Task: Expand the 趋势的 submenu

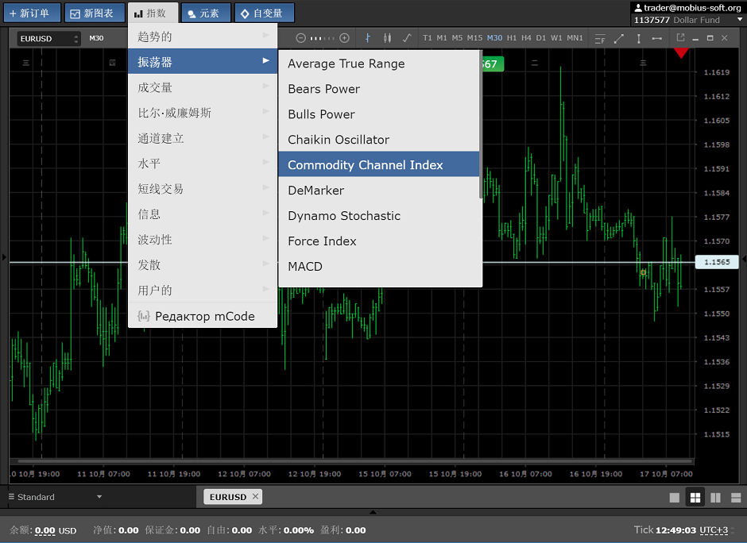Action: click(203, 37)
